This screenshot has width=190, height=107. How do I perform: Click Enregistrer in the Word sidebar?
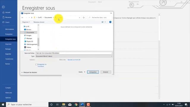pos(9,34)
